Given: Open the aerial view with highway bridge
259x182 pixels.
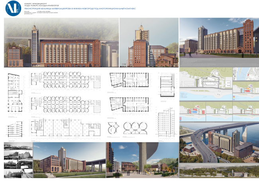Looking at the screenshot, I should click(218, 144).
